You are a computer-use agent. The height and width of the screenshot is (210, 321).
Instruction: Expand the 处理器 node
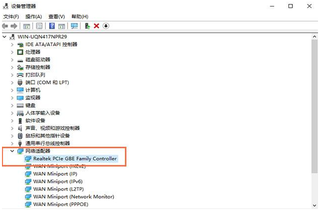click(12, 52)
